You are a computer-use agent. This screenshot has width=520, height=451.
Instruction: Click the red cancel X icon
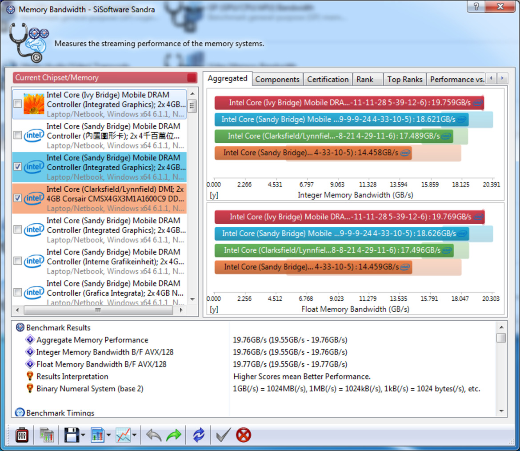(x=244, y=435)
